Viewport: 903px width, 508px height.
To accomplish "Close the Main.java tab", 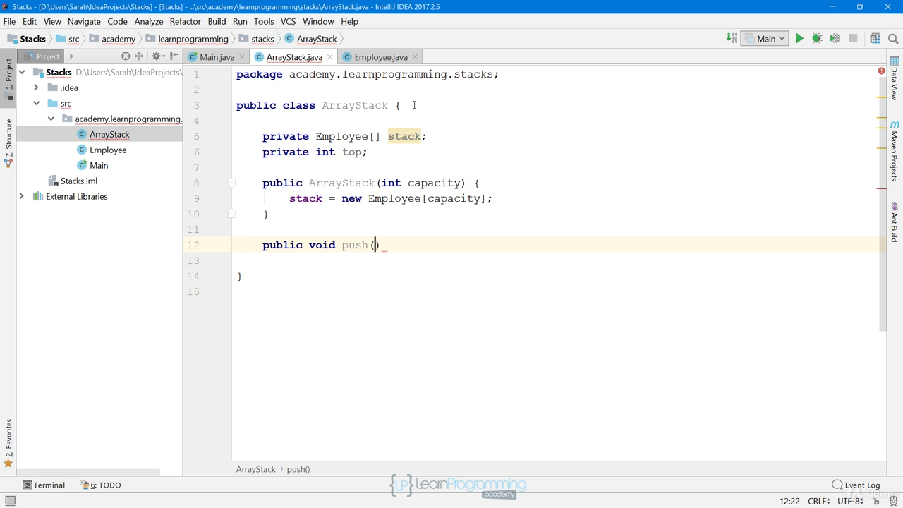I will [x=242, y=57].
